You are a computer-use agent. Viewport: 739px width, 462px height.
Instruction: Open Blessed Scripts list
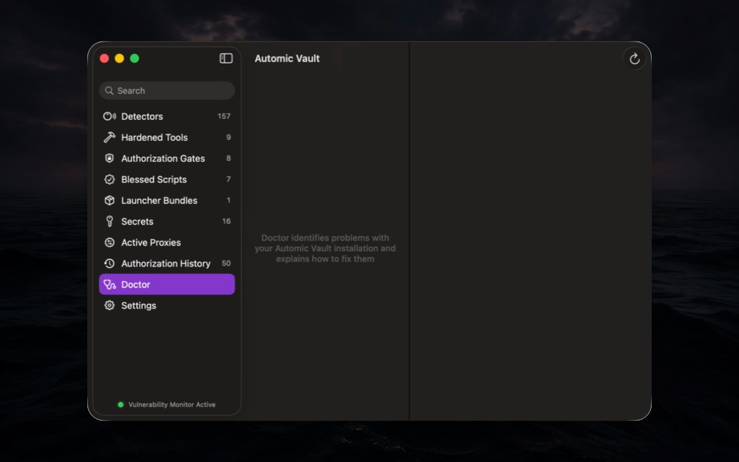[167, 180]
